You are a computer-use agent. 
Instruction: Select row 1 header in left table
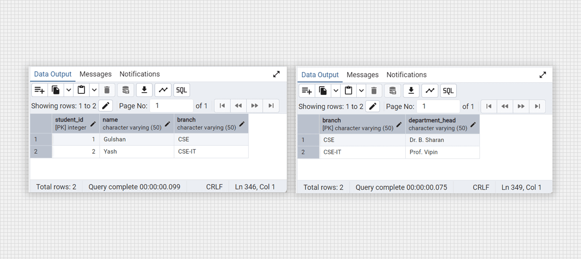(x=41, y=139)
